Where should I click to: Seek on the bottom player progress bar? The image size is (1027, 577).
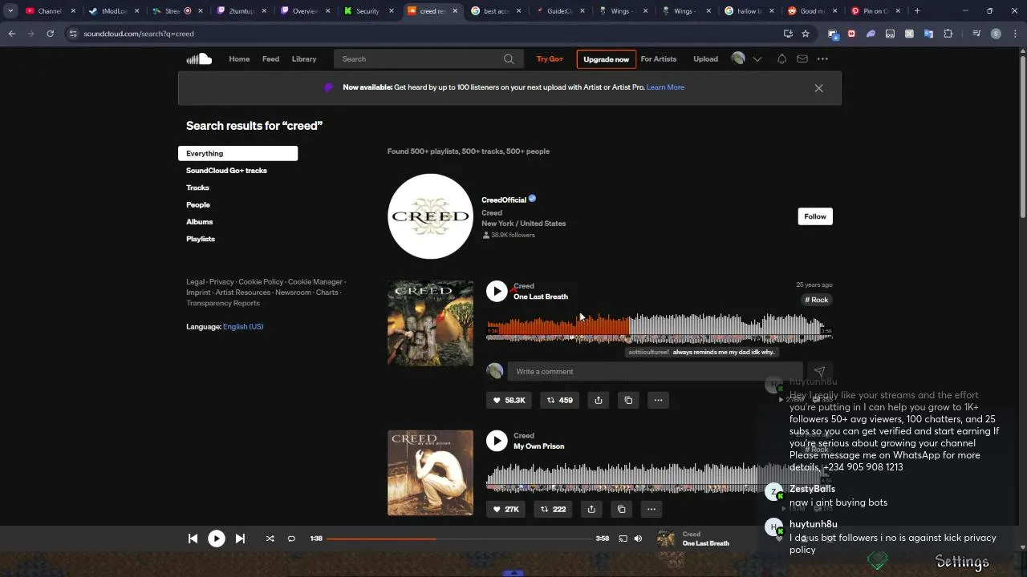pyautogui.click(x=459, y=539)
